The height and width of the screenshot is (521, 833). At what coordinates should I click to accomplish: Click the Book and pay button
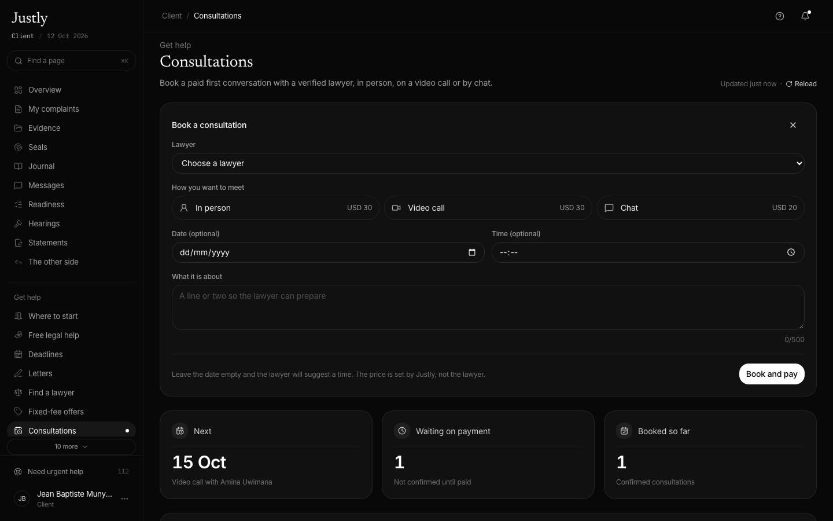[x=772, y=374]
